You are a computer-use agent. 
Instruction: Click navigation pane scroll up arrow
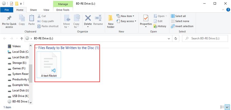click(31, 46)
